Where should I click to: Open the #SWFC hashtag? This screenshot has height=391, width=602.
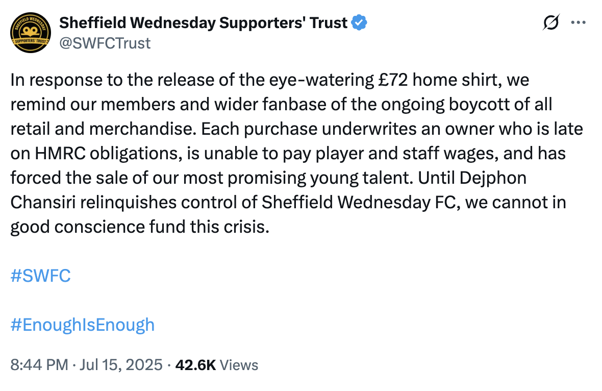point(41,276)
